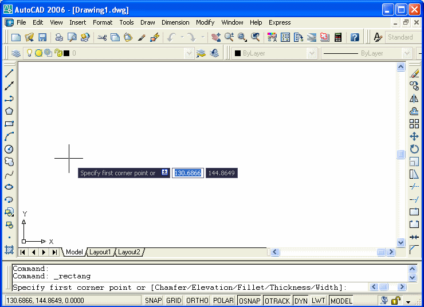Toggle SNAP mode in status bar
The height and width of the screenshot is (307, 424).
154,301
